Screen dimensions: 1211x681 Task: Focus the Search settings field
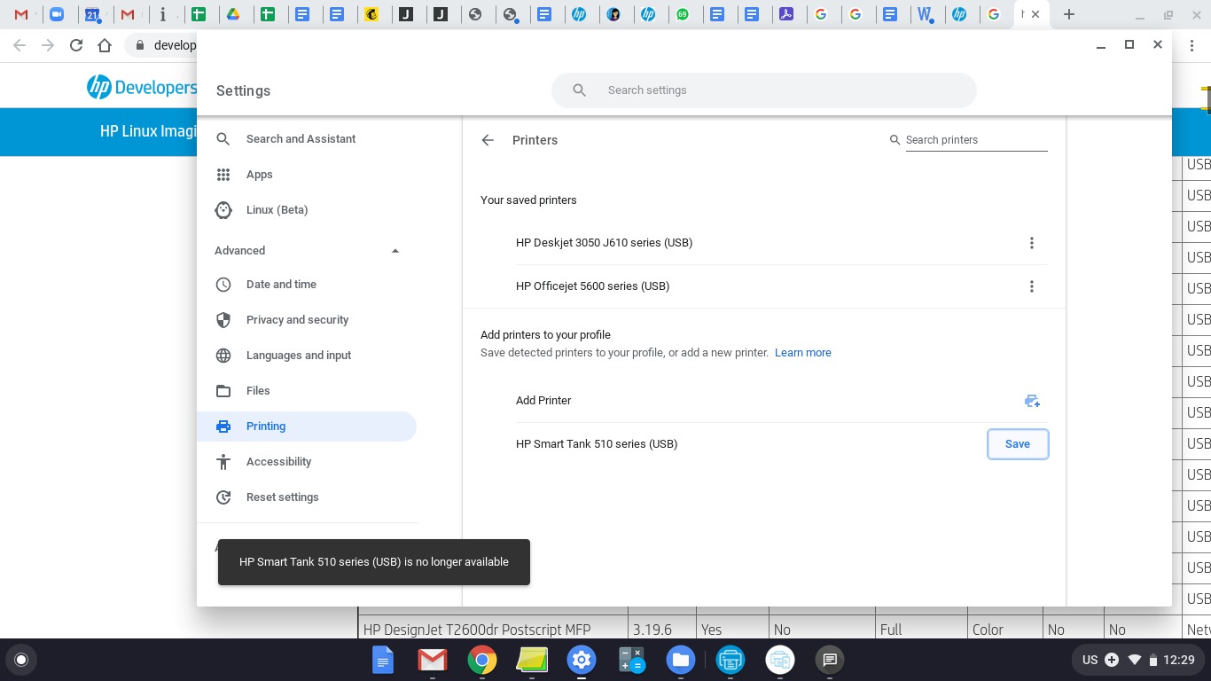pos(764,90)
